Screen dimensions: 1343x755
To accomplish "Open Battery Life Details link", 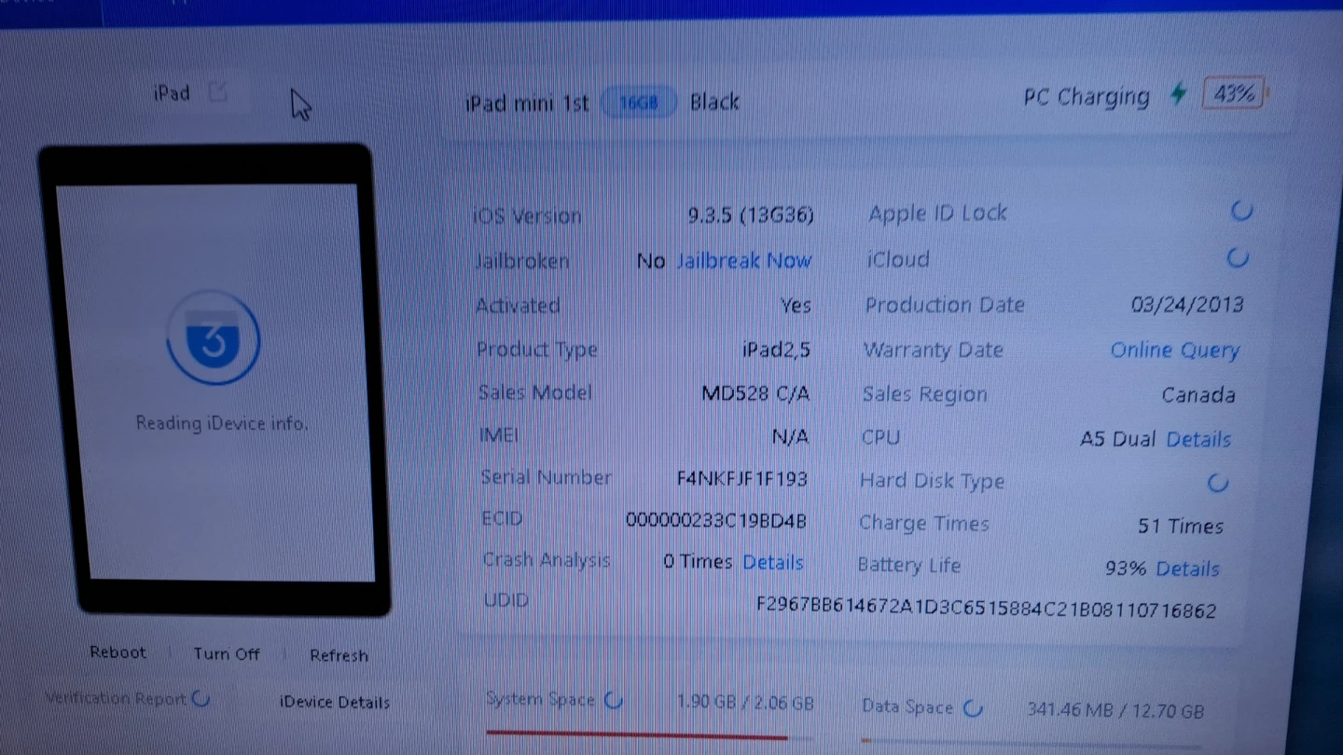I will click(1187, 569).
